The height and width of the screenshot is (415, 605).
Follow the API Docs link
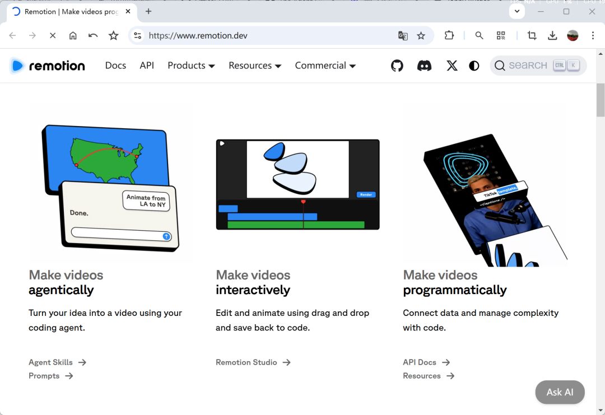(426, 362)
